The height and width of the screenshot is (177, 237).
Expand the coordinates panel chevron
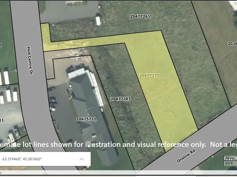pyautogui.click(x=82, y=159)
